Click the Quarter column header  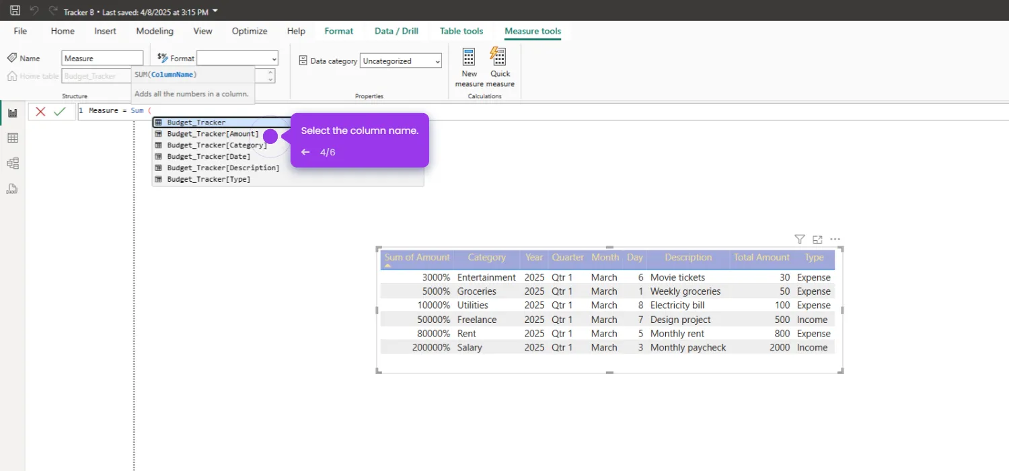(568, 258)
